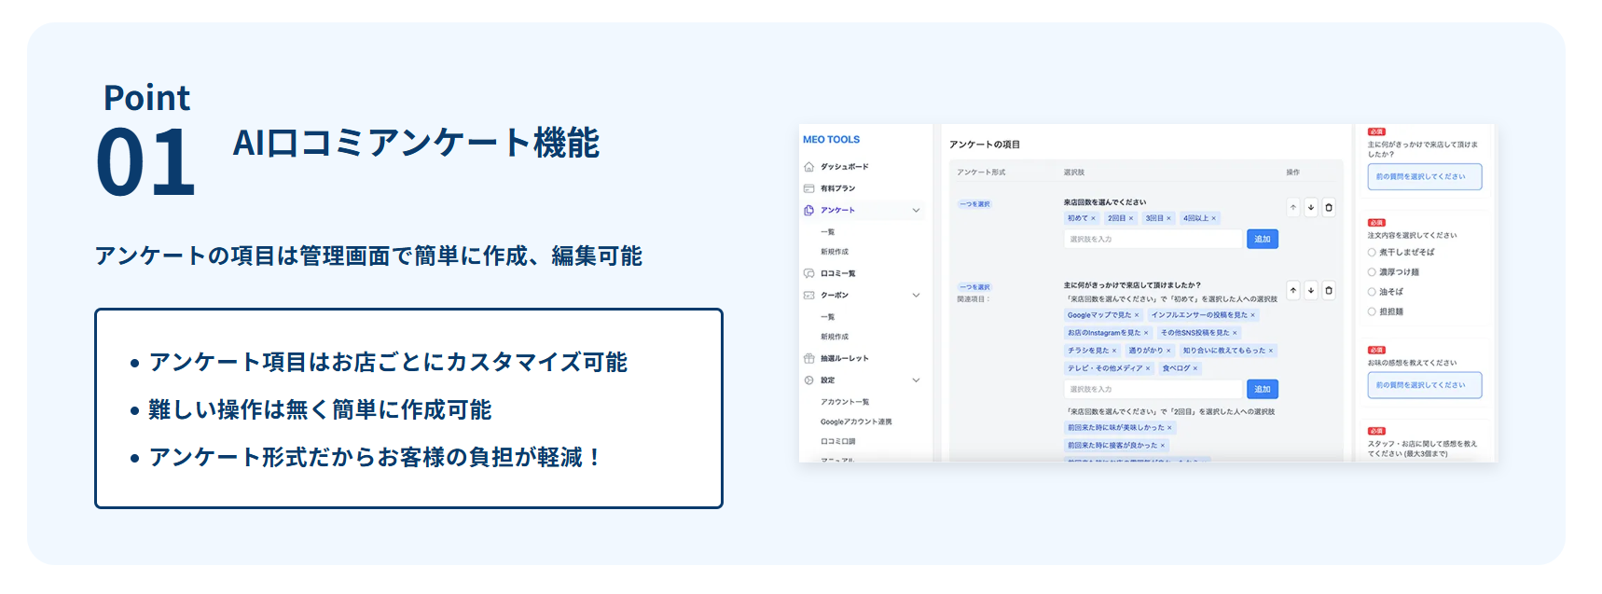Remove the その他SNS投稿を見た tag
The image size is (1602, 594).
click(1235, 333)
